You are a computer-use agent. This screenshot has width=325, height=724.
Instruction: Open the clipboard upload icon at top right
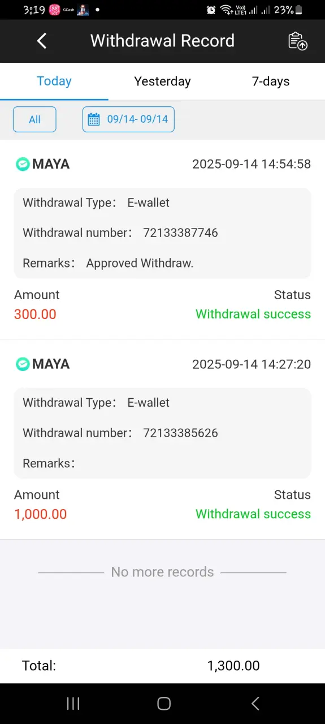point(298,41)
